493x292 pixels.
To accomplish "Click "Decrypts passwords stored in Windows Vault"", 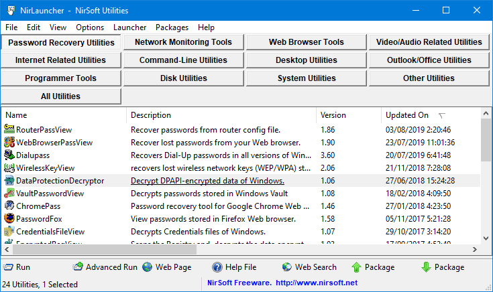I will pyautogui.click(x=209, y=194).
